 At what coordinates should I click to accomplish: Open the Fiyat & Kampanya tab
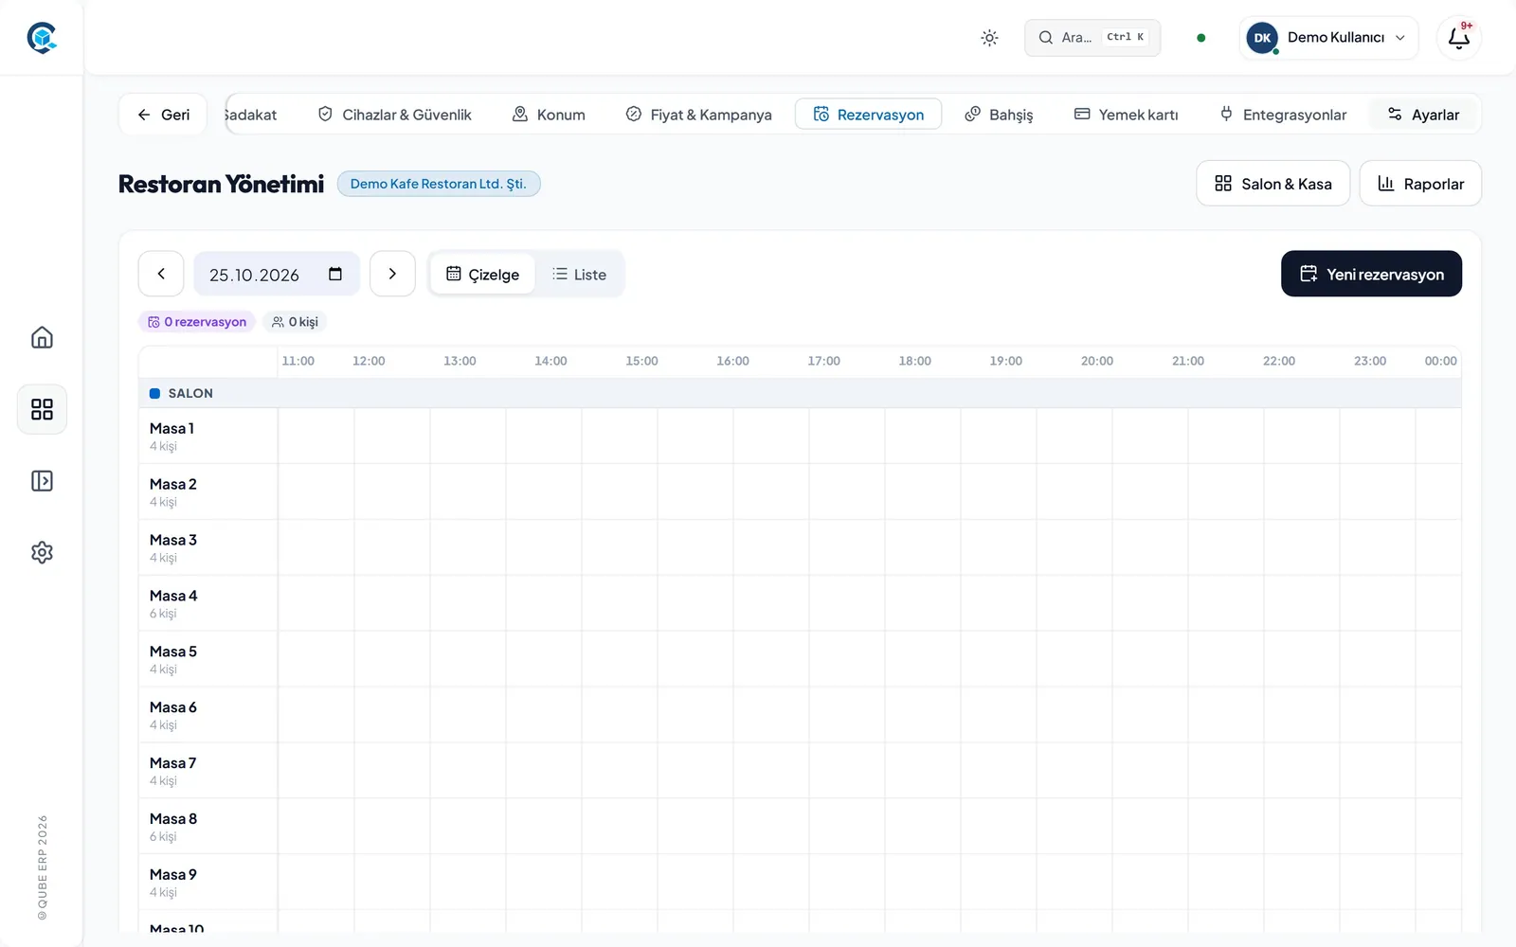point(698,115)
